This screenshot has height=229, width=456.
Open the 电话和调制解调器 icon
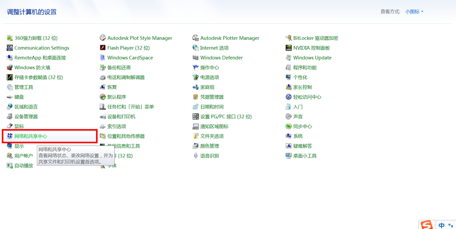[x=103, y=77]
